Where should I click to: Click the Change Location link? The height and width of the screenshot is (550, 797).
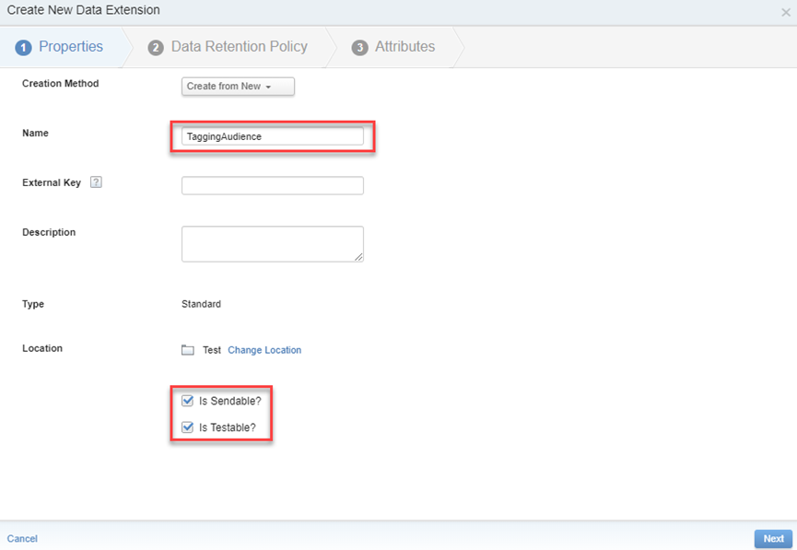264,350
